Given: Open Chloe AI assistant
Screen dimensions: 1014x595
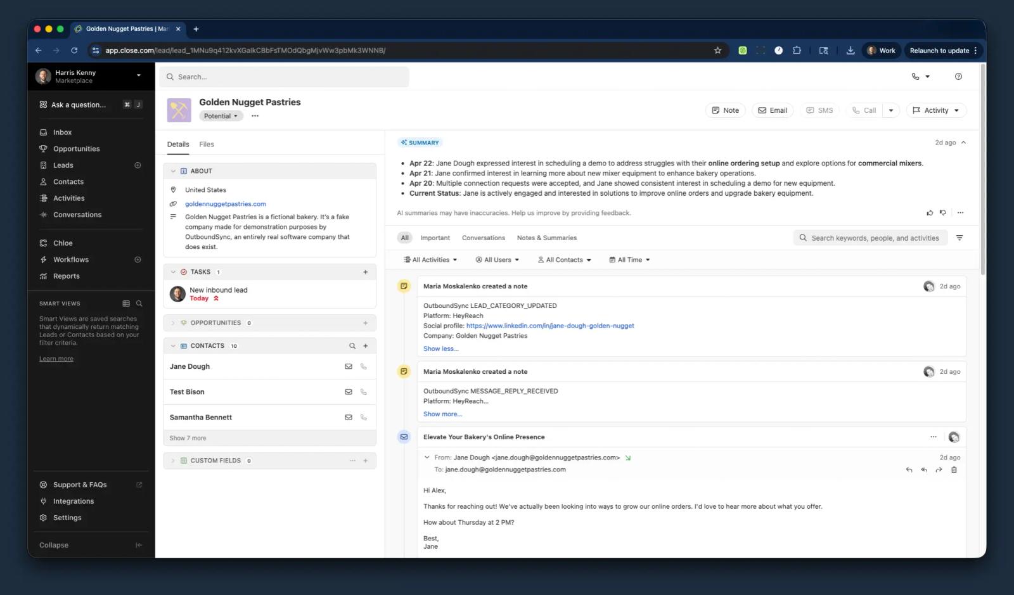Looking at the screenshot, I should tap(63, 243).
